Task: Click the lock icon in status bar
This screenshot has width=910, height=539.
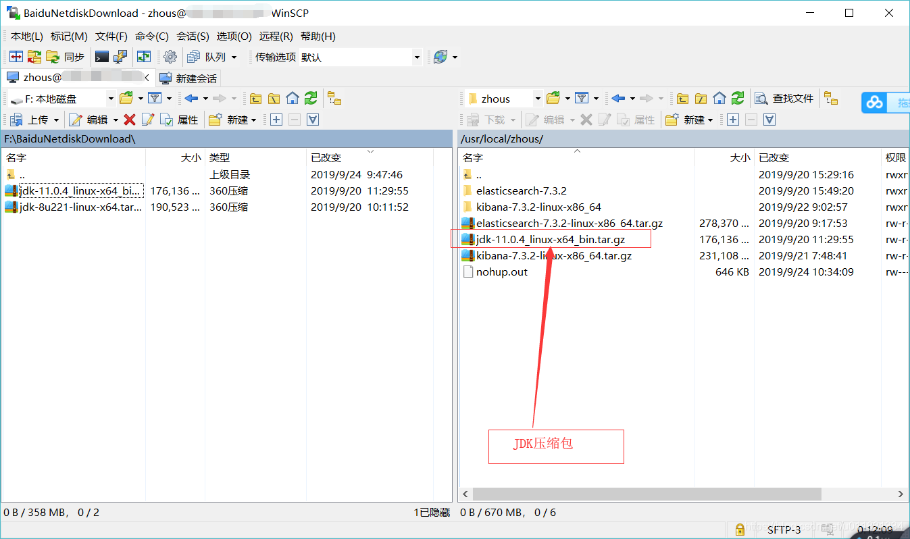Action: 740,530
